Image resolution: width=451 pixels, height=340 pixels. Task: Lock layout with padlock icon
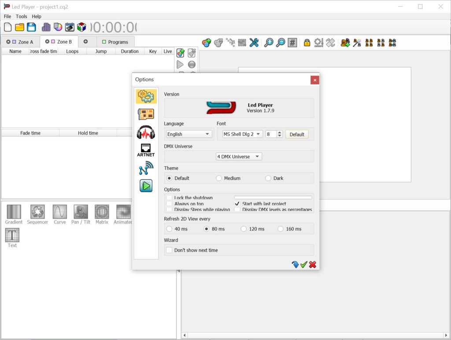point(307,43)
